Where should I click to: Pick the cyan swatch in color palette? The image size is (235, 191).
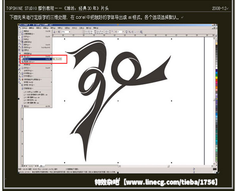pyautogui.click(x=216, y=141)
